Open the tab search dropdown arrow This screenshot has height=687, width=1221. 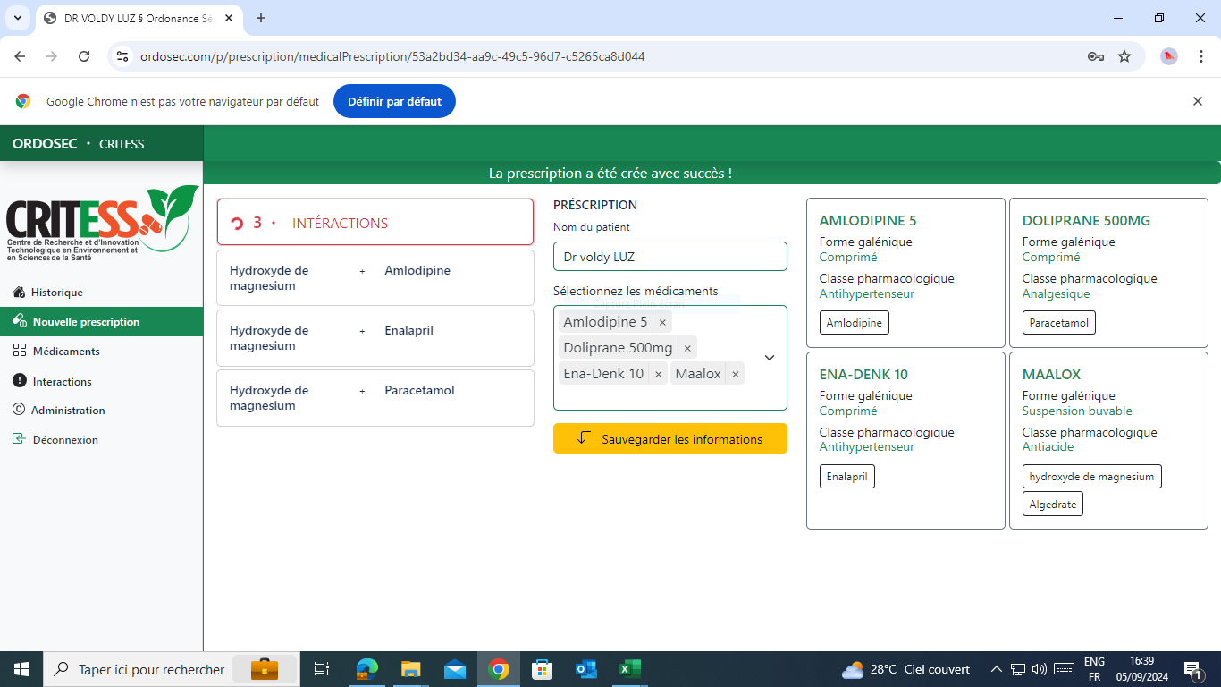(x=17, y=18)
